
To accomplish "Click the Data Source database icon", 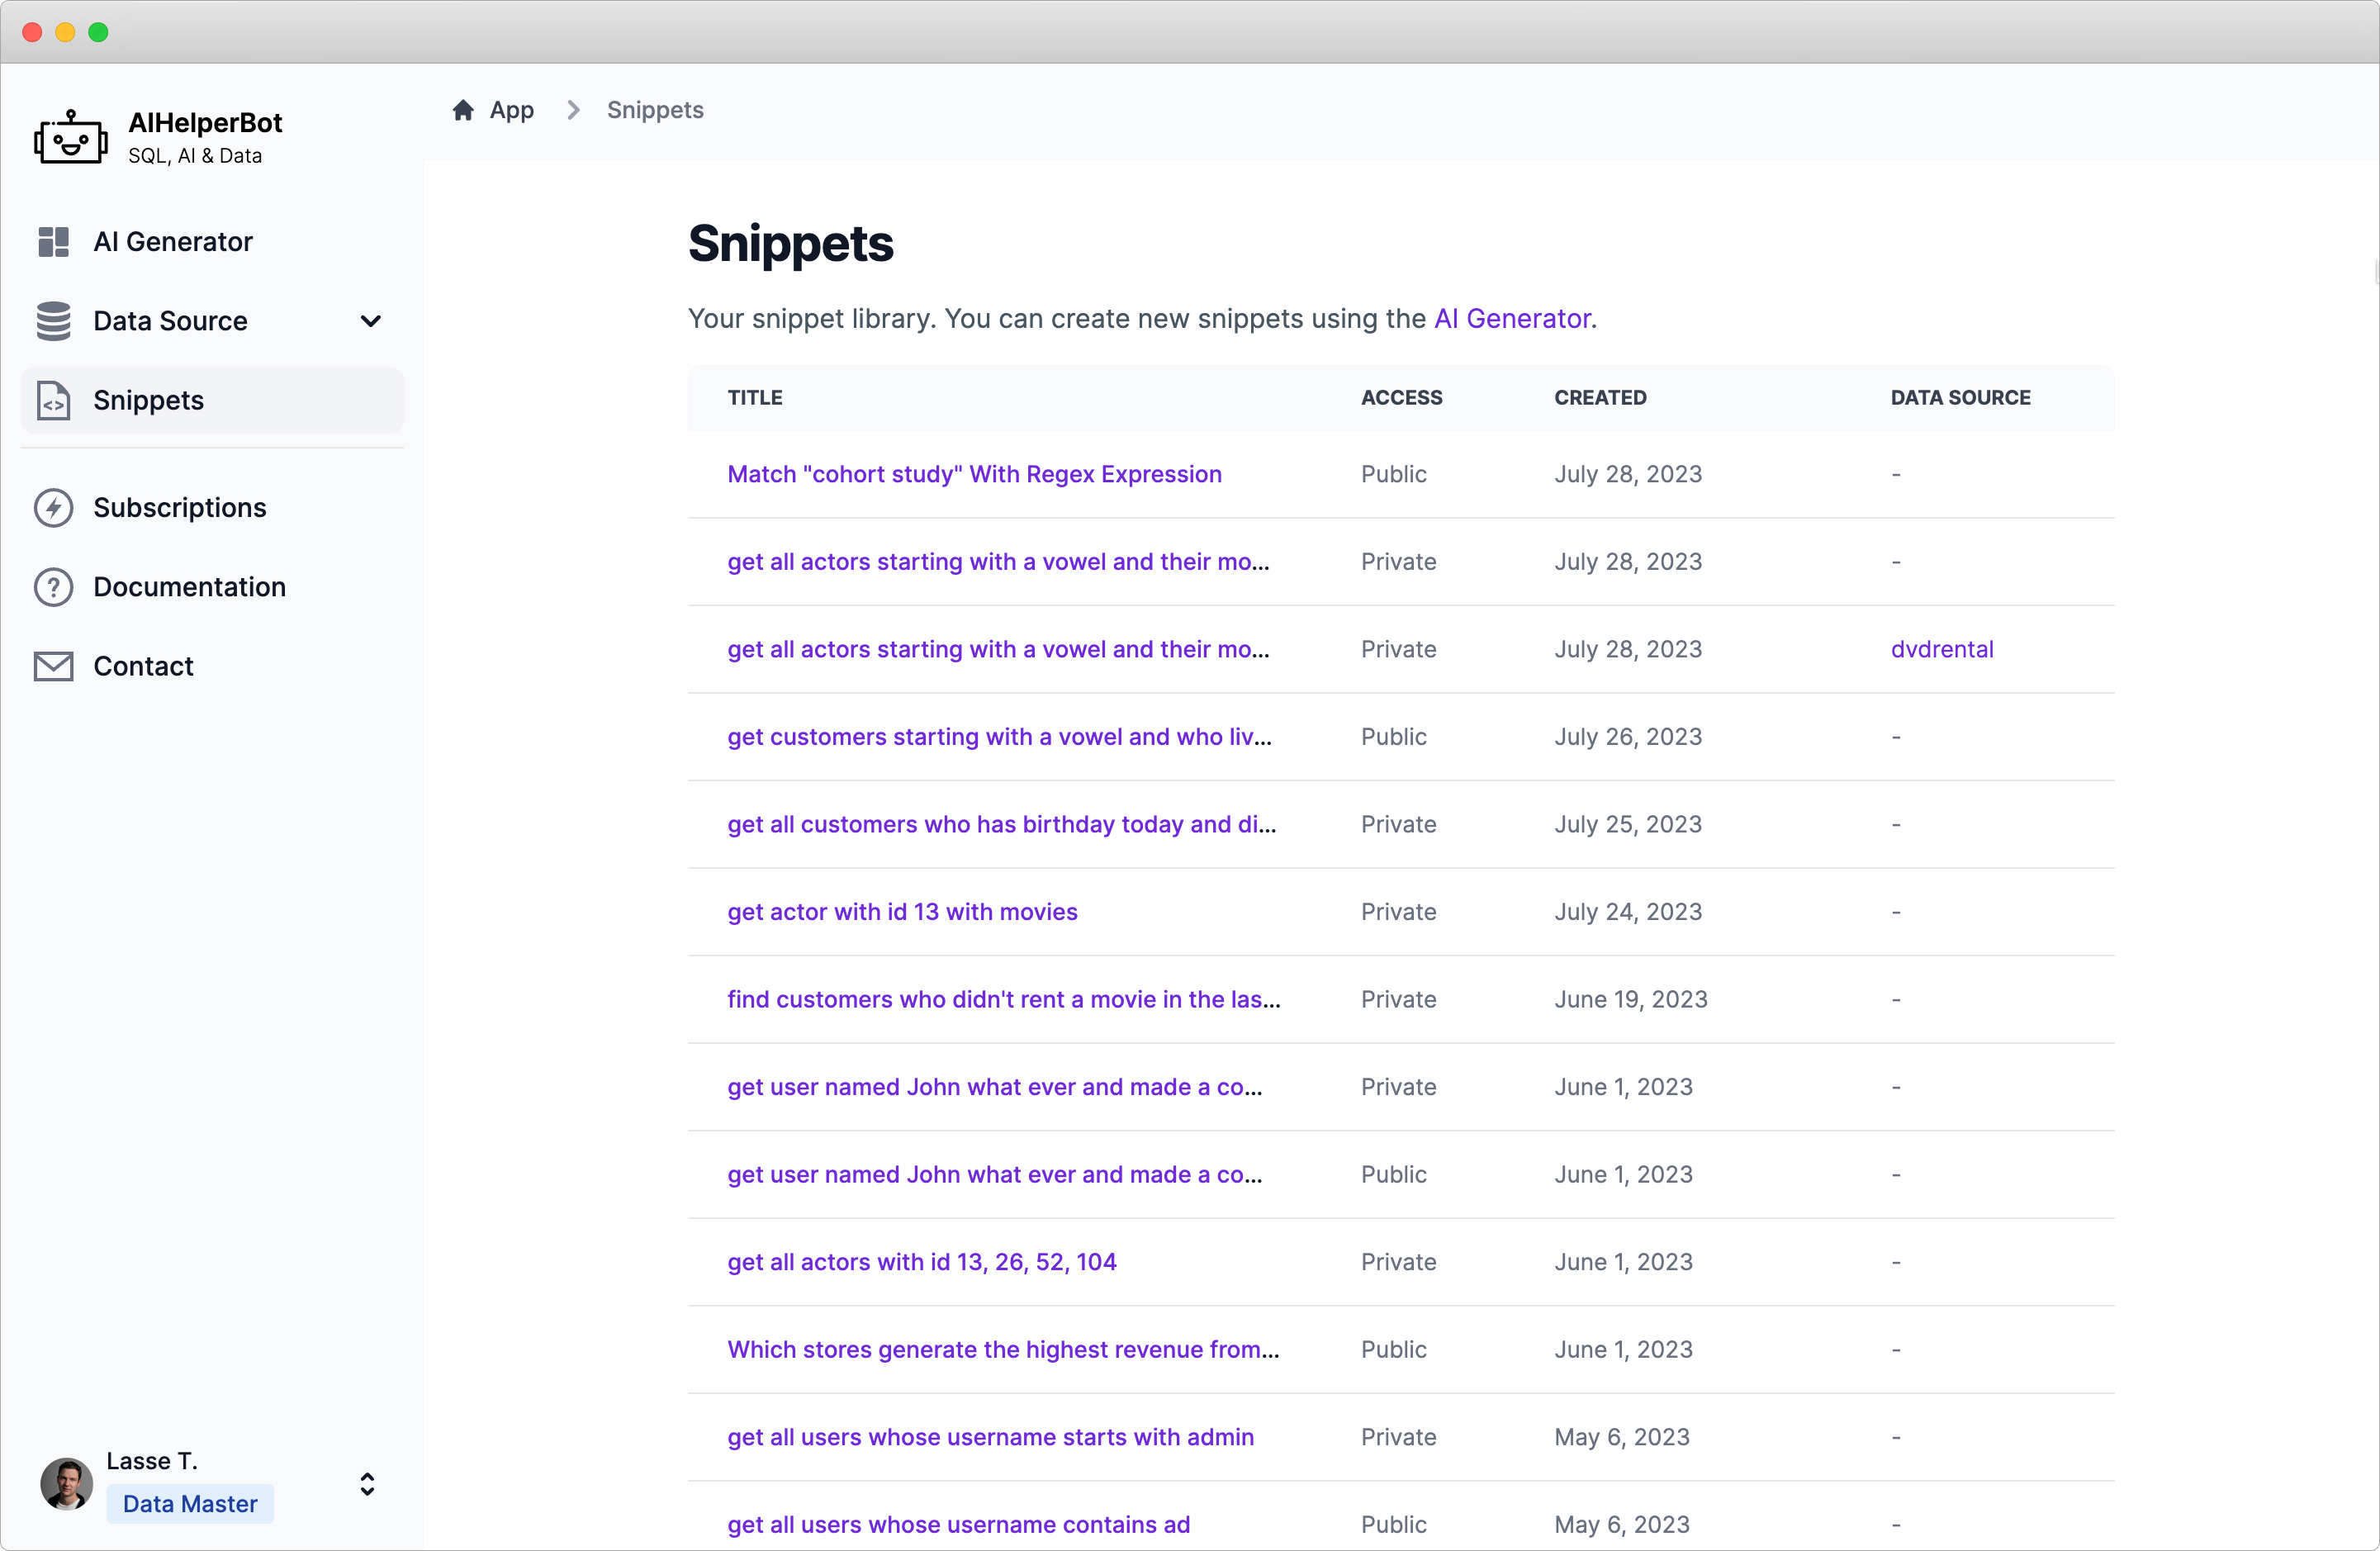I will click(x=53, y=321).
